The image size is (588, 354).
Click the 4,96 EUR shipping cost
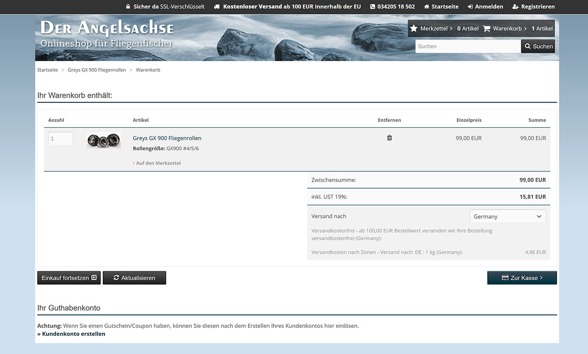tap(535, 252)
